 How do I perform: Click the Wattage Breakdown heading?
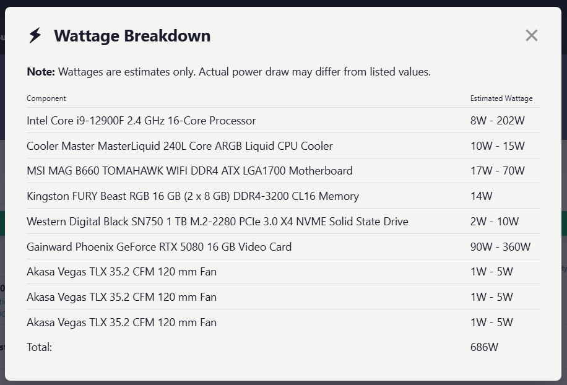tap(132, 36)
